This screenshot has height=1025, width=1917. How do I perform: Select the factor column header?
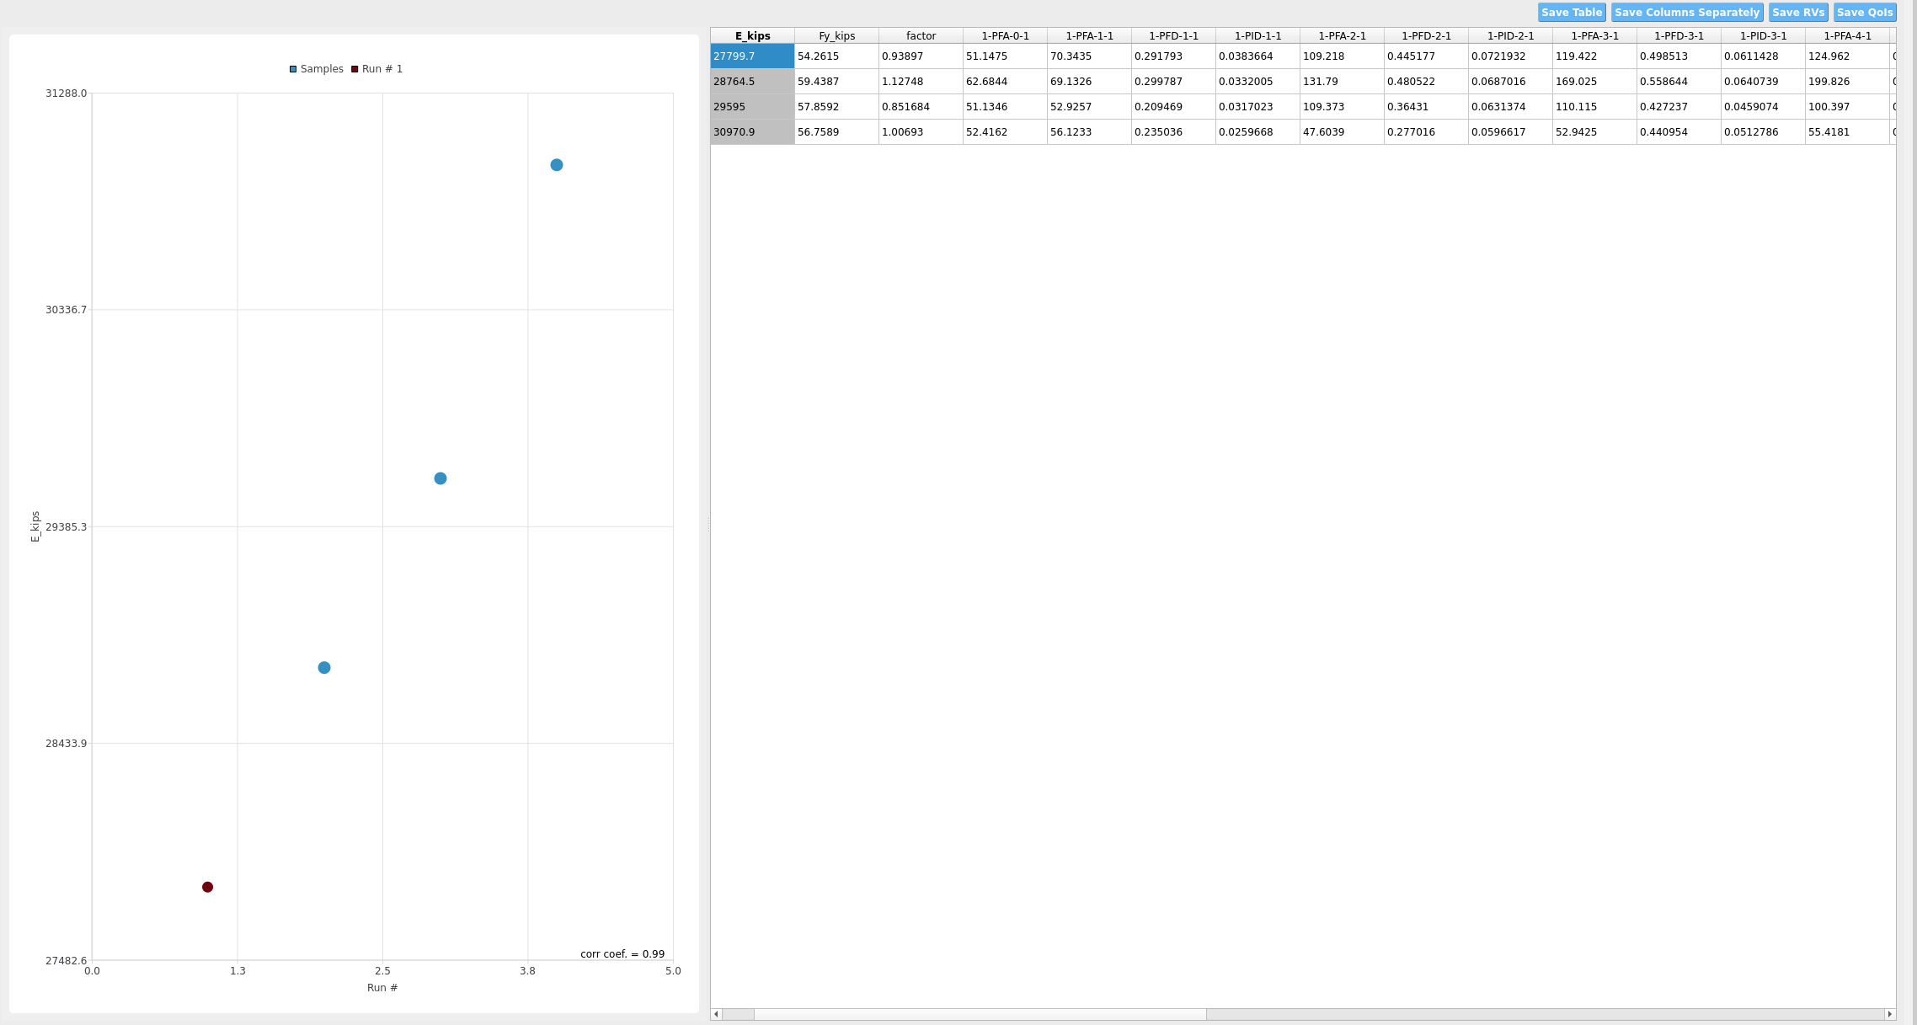point(921,36)
